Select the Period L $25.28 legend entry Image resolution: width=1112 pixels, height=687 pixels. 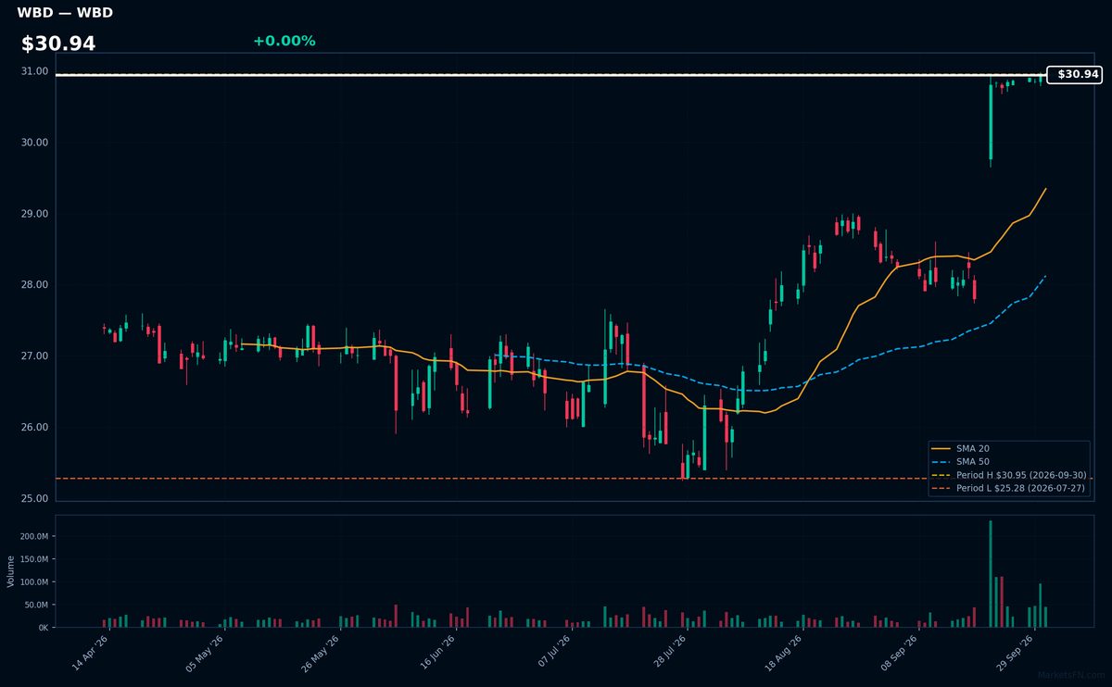pyautogui.click(x=1008, y=488)
